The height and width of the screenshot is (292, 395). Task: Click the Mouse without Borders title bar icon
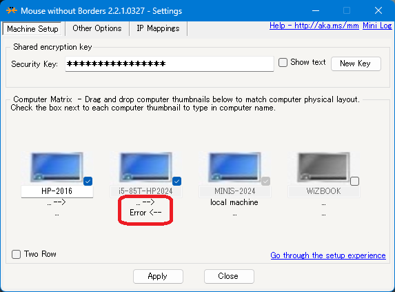click(12, 10)
